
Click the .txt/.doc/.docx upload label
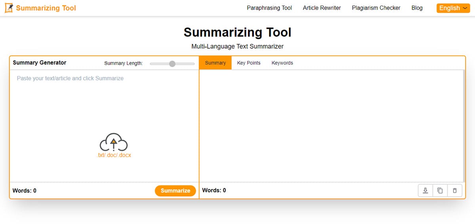[114, 155]
